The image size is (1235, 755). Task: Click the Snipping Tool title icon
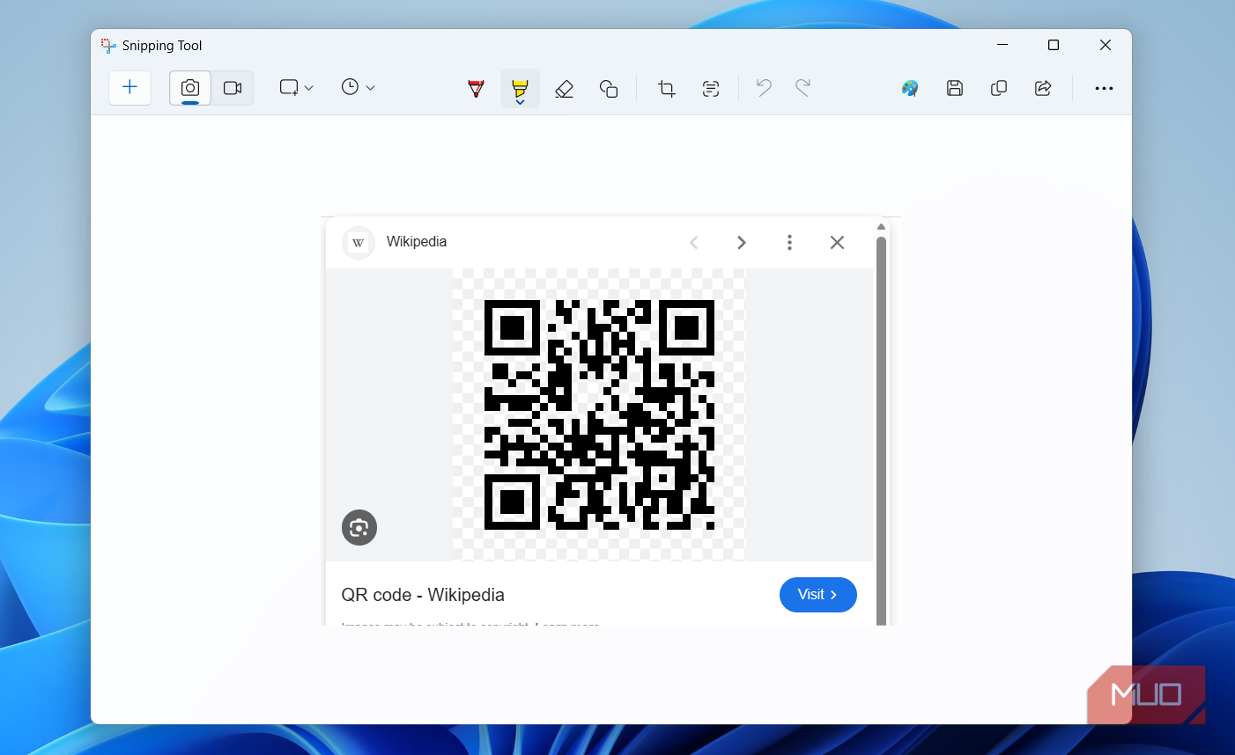pos(108,46)
